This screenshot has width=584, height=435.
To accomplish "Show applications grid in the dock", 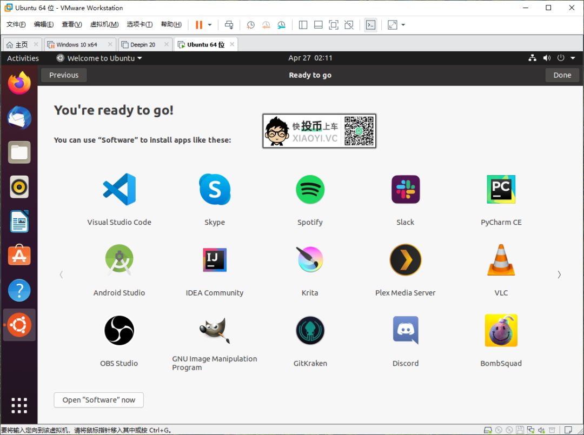I will click(19, 406).
